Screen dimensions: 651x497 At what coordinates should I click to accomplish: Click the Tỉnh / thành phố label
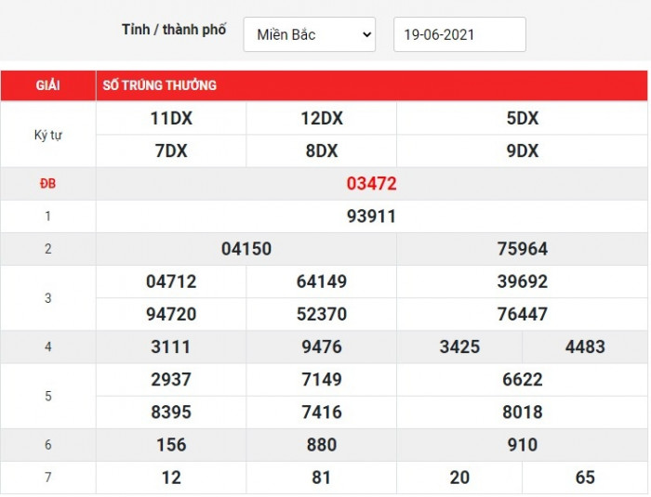174,30
